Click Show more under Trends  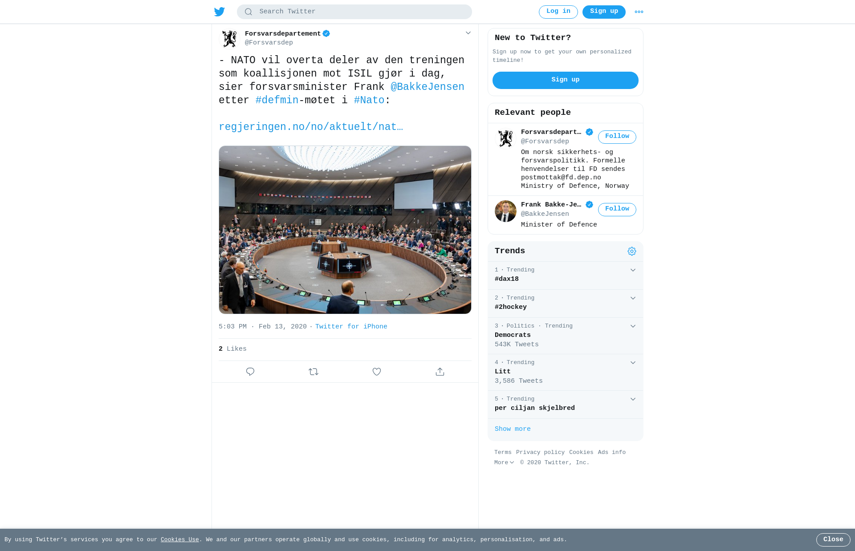coord(513,429)
